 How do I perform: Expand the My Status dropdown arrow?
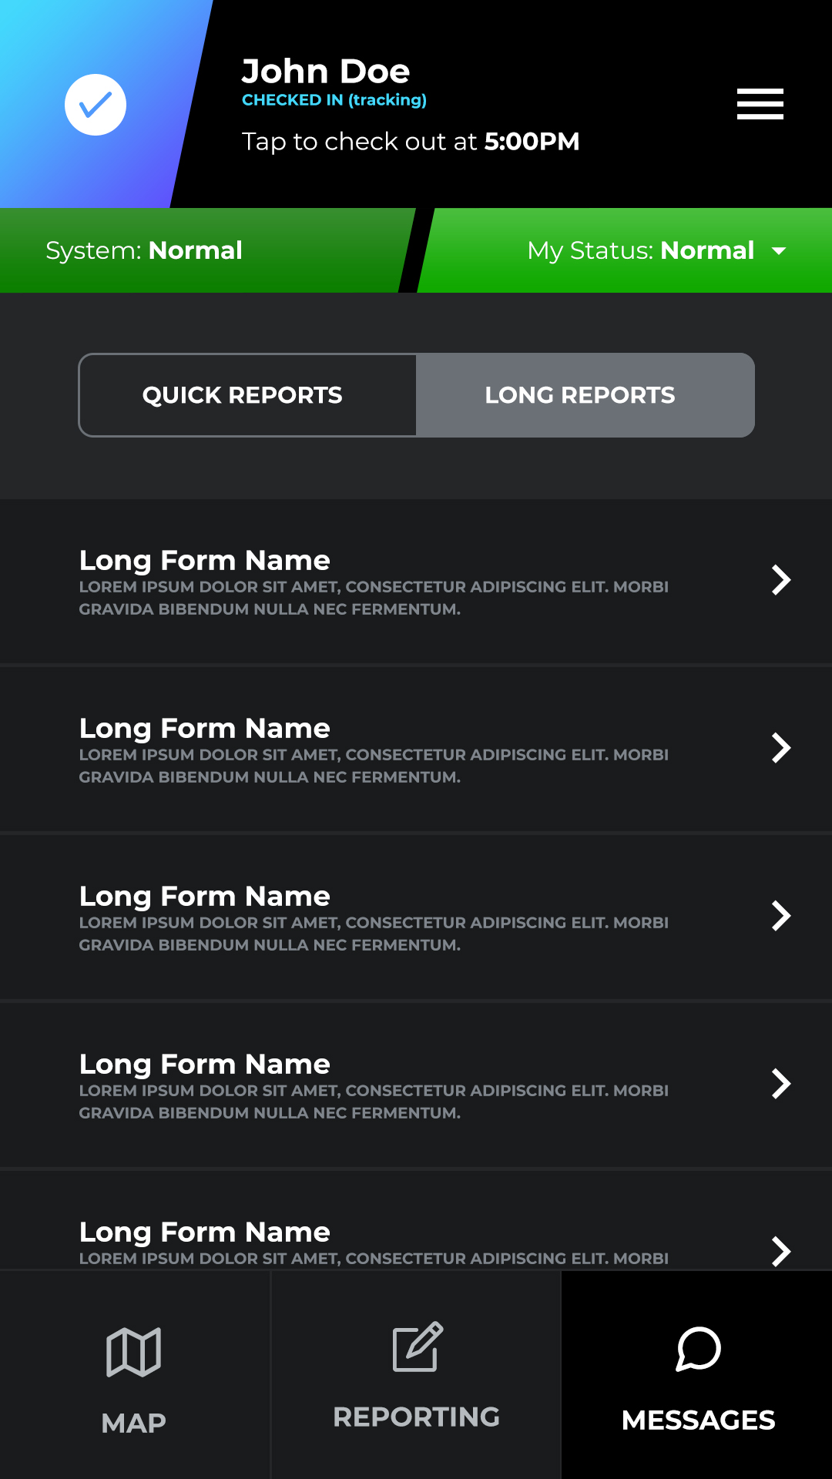(x=779, y=251)
